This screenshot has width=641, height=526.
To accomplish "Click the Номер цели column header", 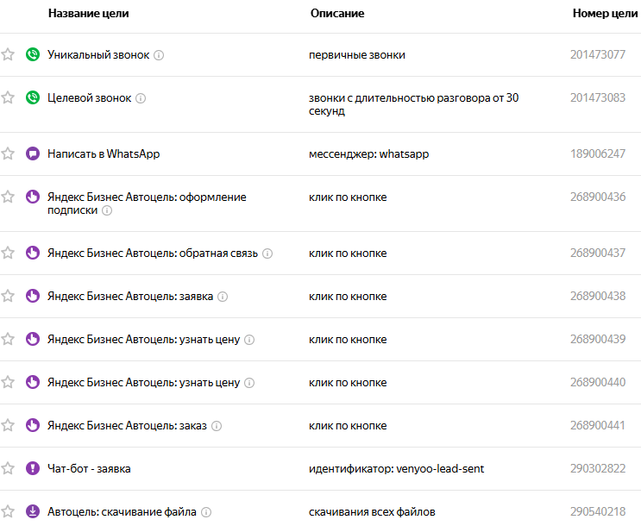I will pos(606,14).
